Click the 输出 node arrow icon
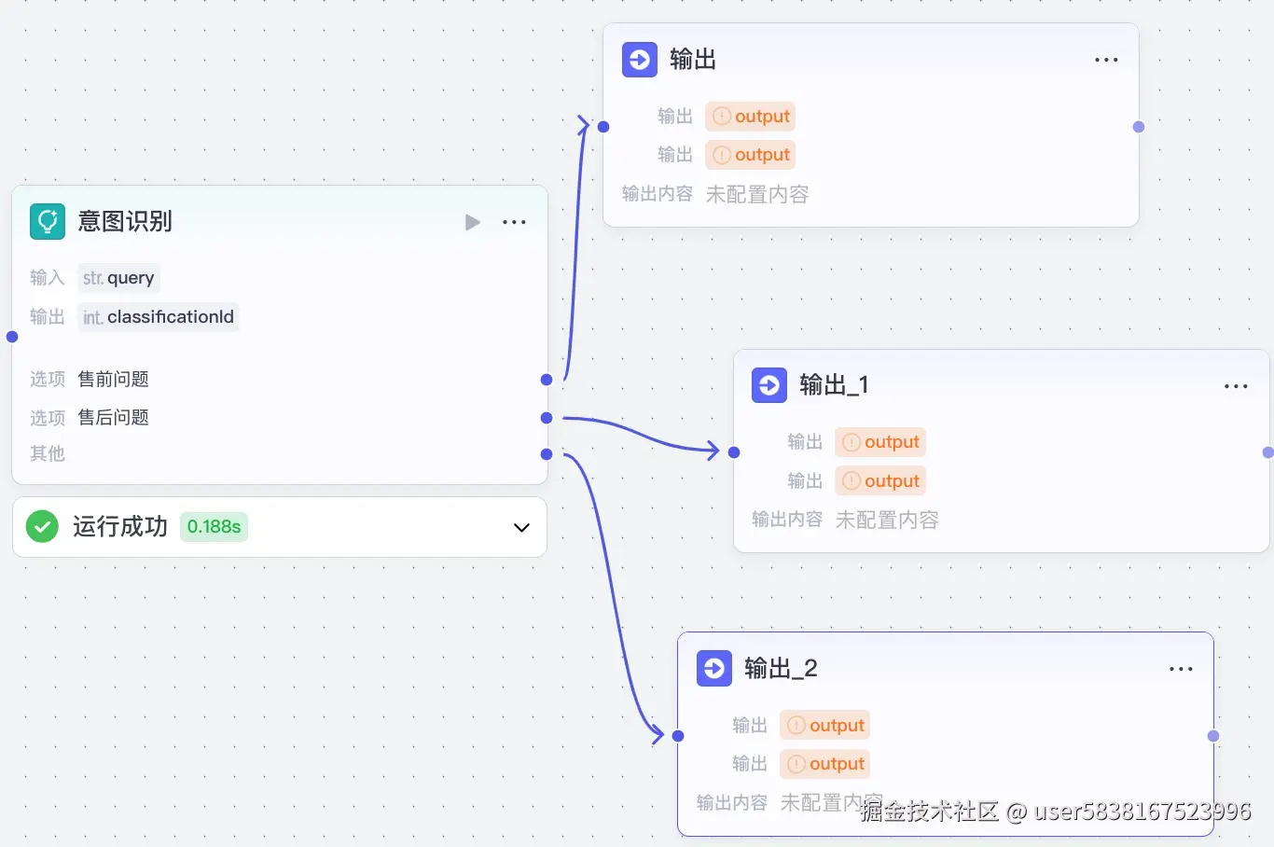This screenshot has height=847, width=1274. click(x=640, y=60)
